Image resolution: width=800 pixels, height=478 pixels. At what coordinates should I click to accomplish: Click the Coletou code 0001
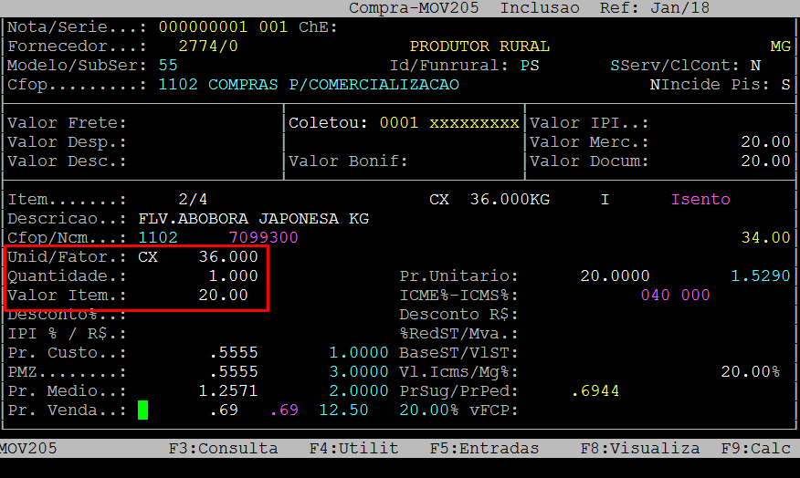click(x=399, y=123)
